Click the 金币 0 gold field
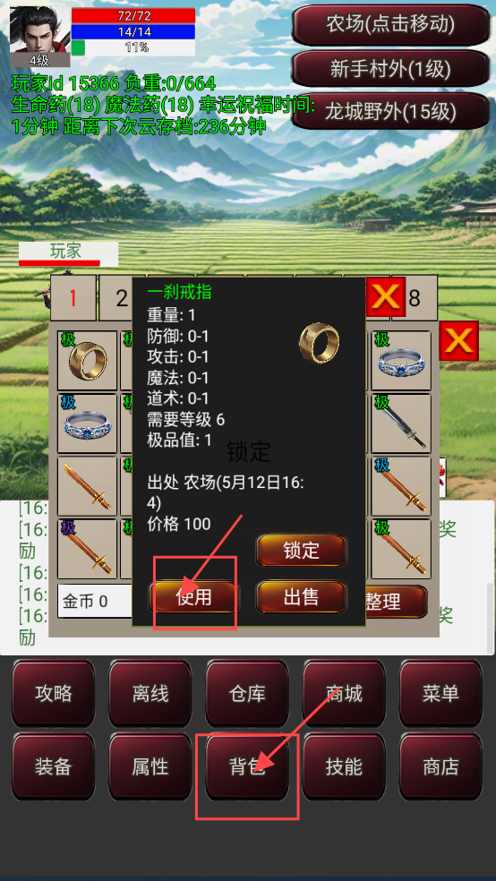 point(94,601)
